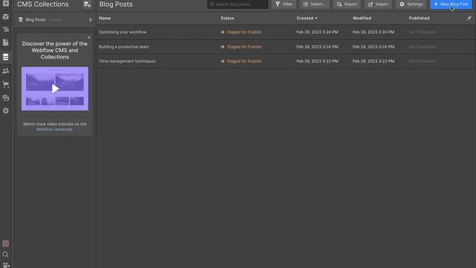Click the Search blog posts field
Viewport: 476px width, 268px height.
click(x=238, y=4)
